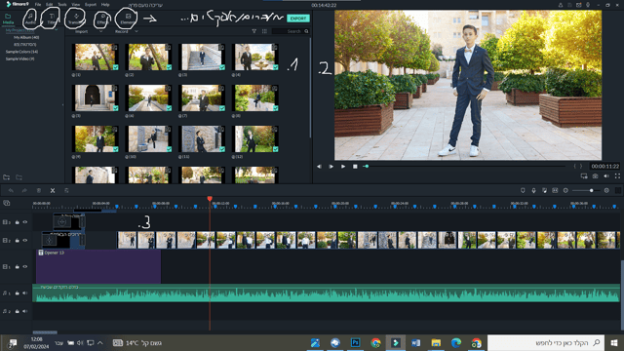The image size is (624, 351).
Task: Stop preview playback
Action: 355,167
